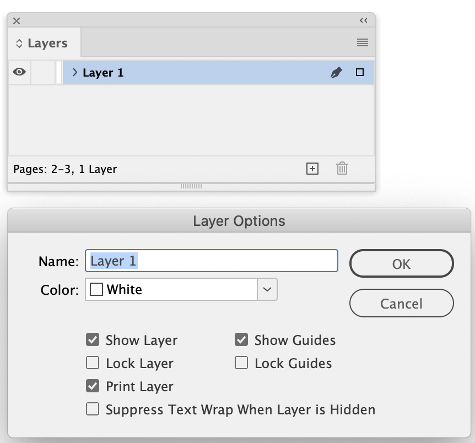Confirm changes with the OK button
The height and width of the screenshot is (443, 475).
[401, 263]
